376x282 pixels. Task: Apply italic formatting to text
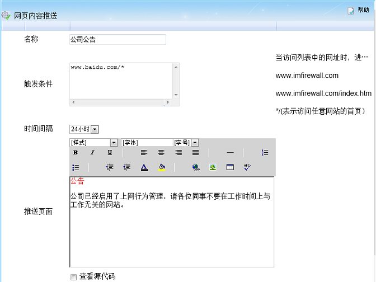[x=92, y=153]
